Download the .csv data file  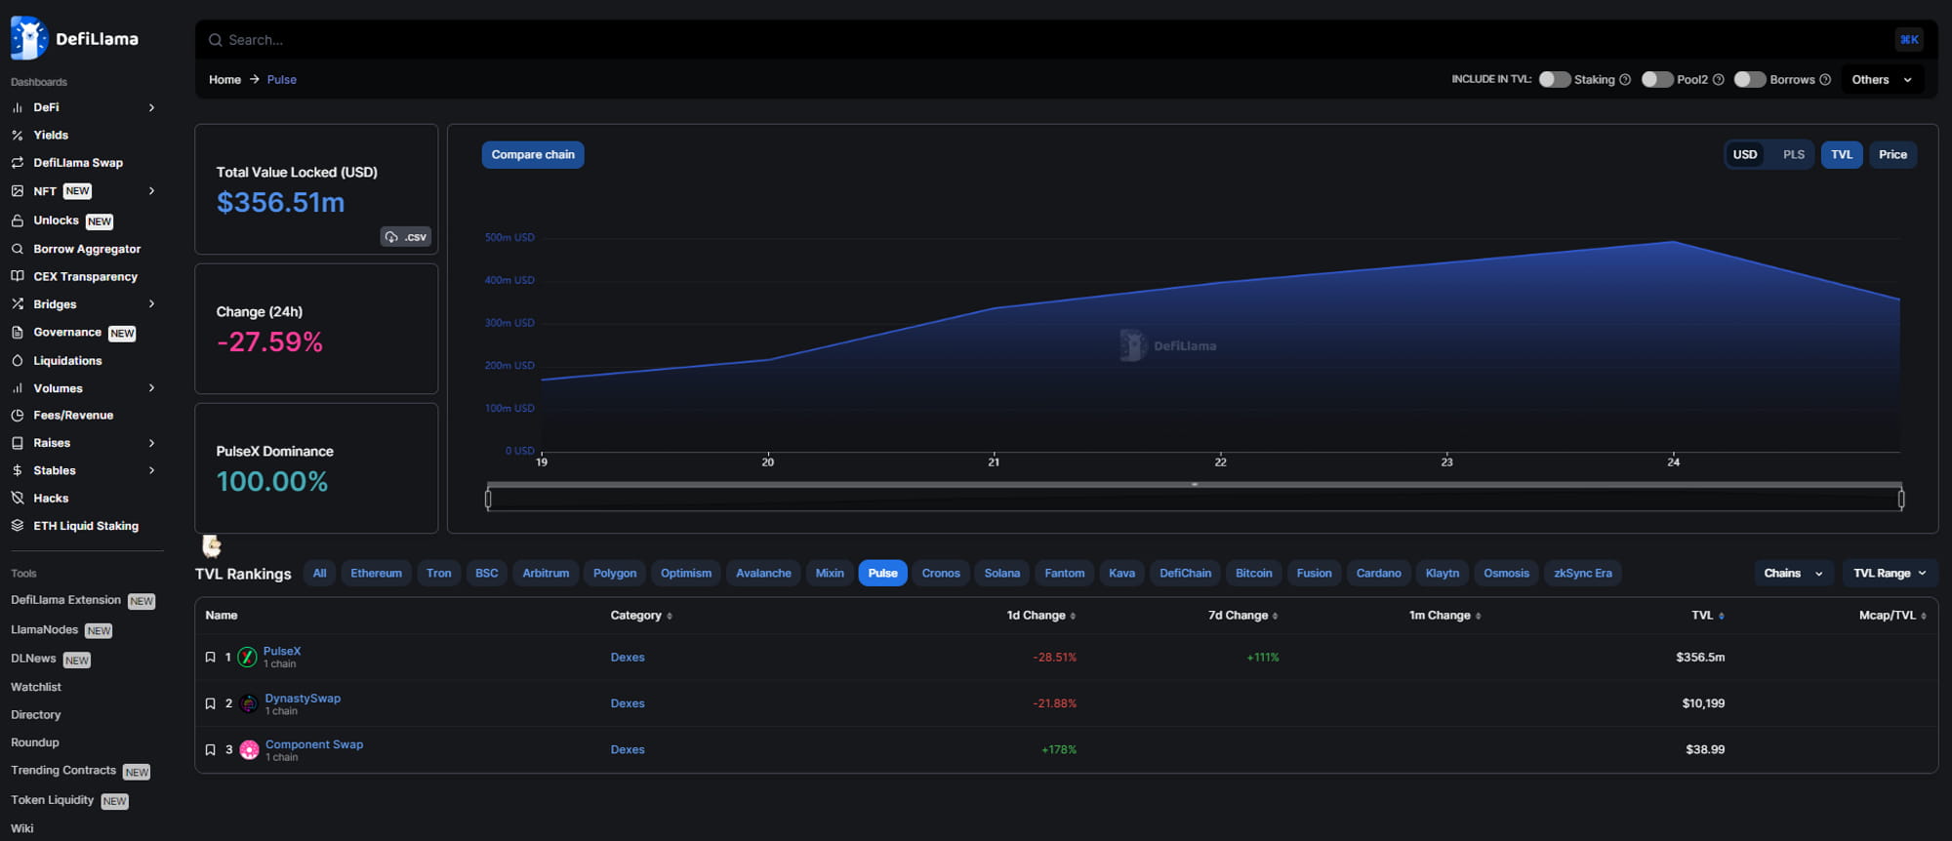(406, 237)
